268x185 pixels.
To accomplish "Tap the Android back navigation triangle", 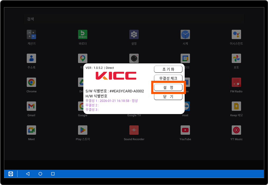I will pos(28,174).
